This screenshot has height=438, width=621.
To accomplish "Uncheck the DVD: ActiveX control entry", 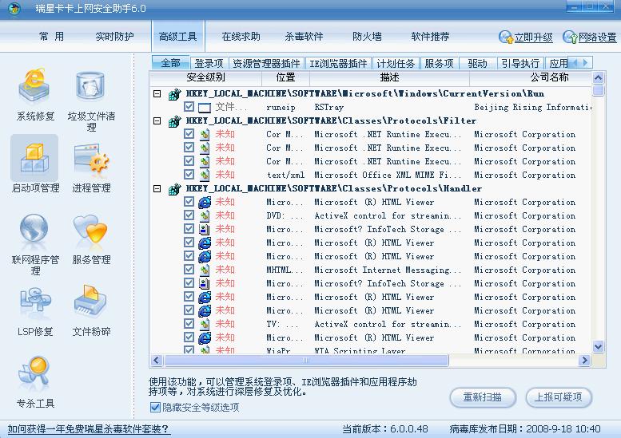I will pyautogui.click(x=189, y=215).
